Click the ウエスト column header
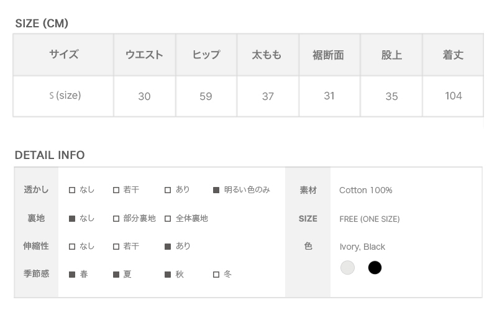The height and width of the screenshot is (328, 497). coord(144,55)
